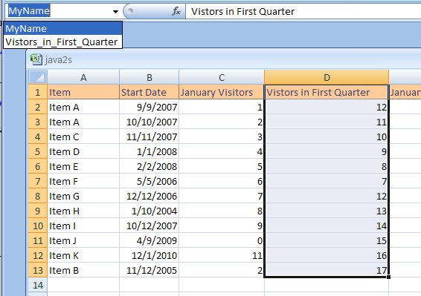Select row 14 header
The height and width of the screenshot is (296, 421).
pyautogui.click(x=38, y=285)
